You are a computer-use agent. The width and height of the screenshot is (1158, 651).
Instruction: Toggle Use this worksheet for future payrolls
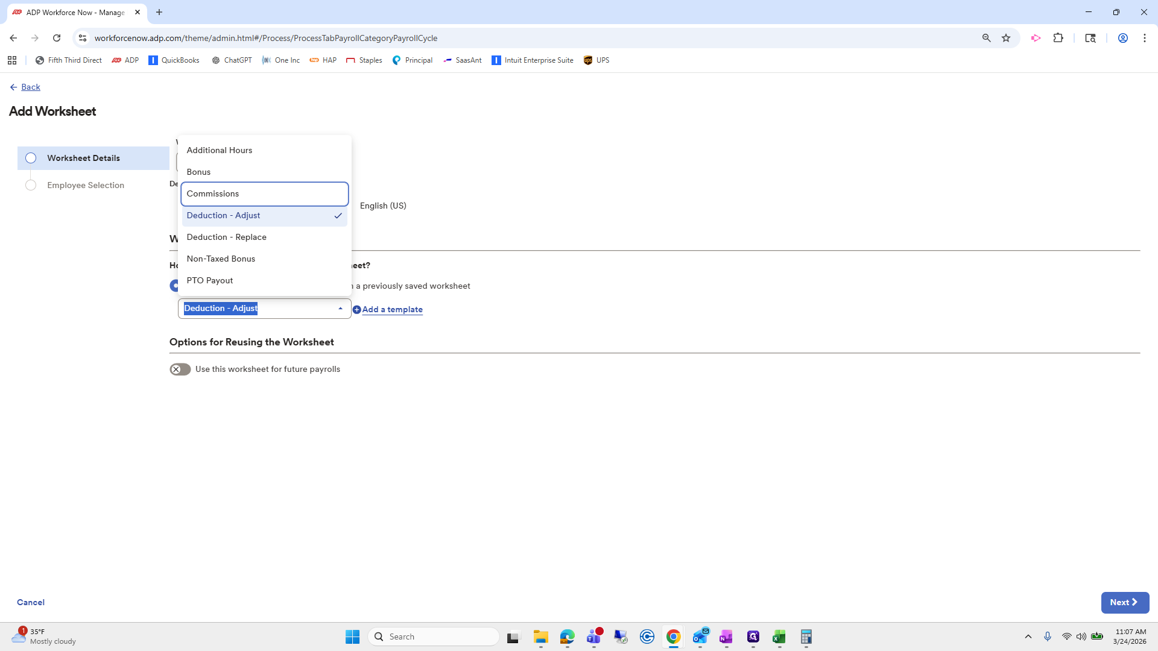pos(180,370)
